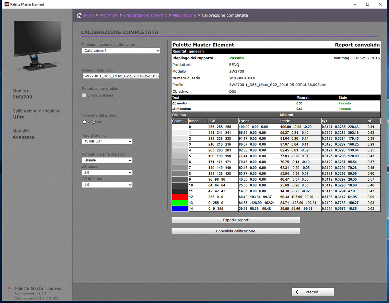This screenshot has width=389, height=303.
Task: Toggle the Livello sistema checkbox
Action: [x=84, y=95]
